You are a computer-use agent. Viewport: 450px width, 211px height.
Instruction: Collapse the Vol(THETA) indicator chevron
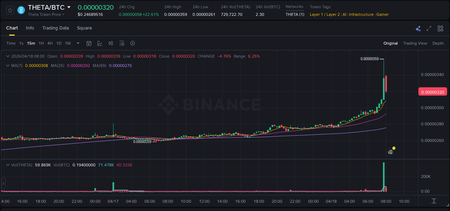8,165
